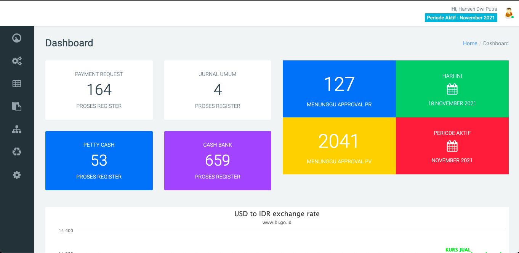Follow the Home breadcrumb link
Image resolution: width=519 pixels, height=253 pixels.
[x=470, y=43]
